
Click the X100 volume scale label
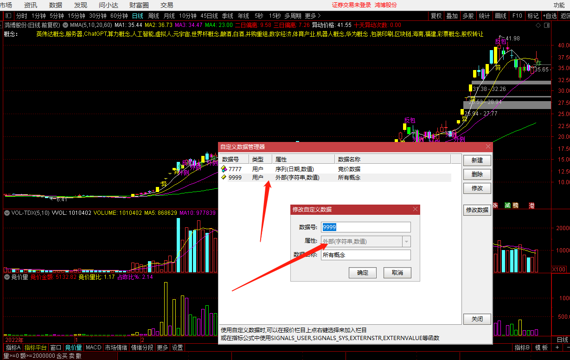pos(560,270)
